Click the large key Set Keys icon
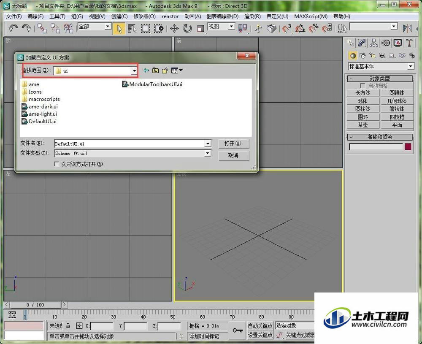The image size is (422, 344). (x=237, y=330)
